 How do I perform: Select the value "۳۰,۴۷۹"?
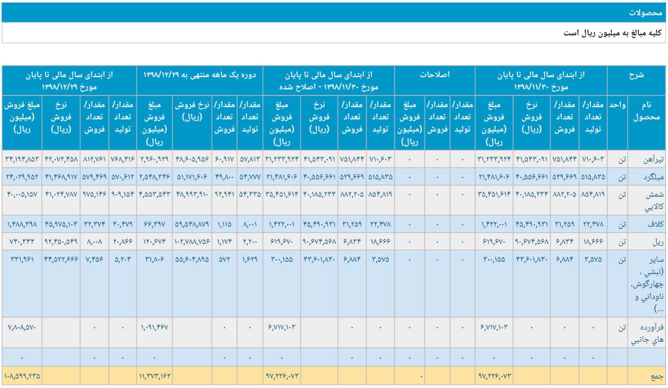123,224
